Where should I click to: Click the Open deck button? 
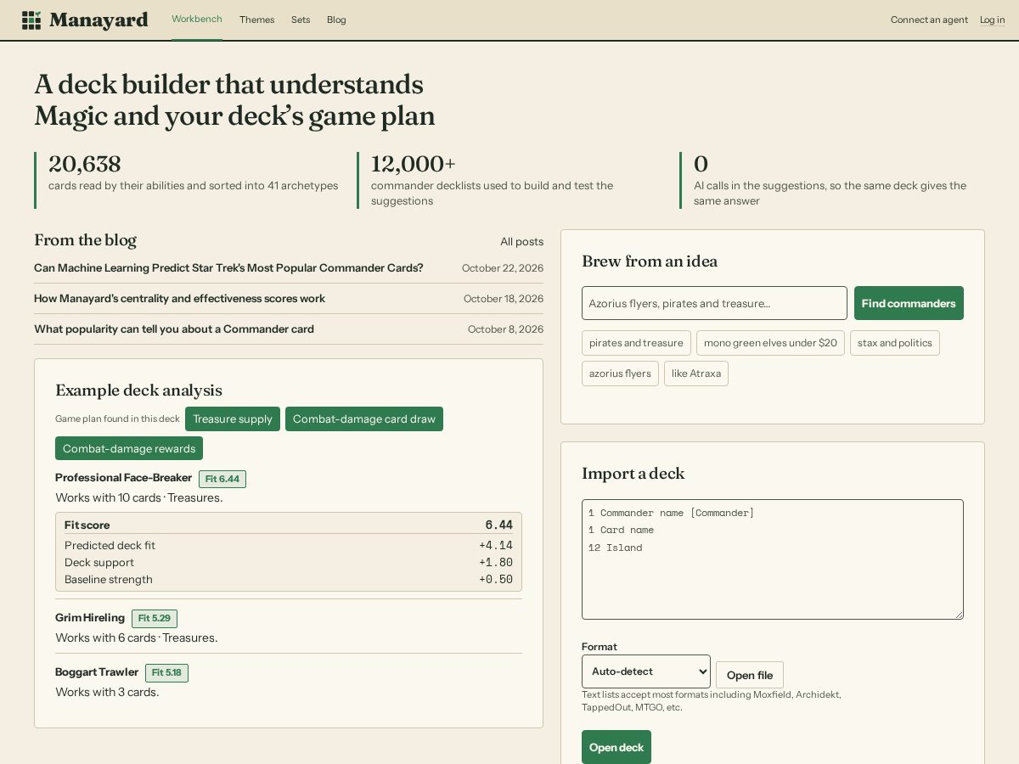point(616,747)
